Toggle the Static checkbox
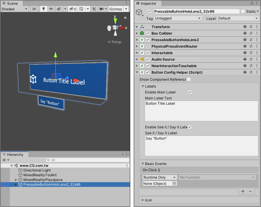This screenshot has height=207, width=261. [x=243, y=12]
